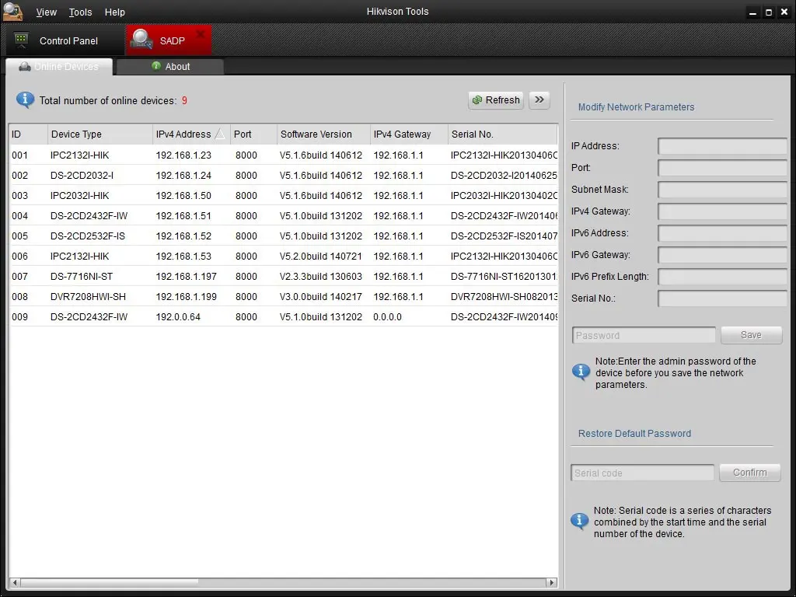Viewport: 796px width, 597px height.
Task: Sort by the Port column header
Action: point(254,134)
